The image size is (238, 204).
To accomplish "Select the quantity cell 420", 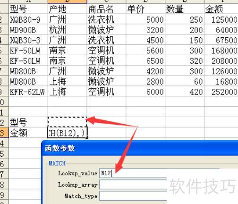I will (x=185, y=92).
